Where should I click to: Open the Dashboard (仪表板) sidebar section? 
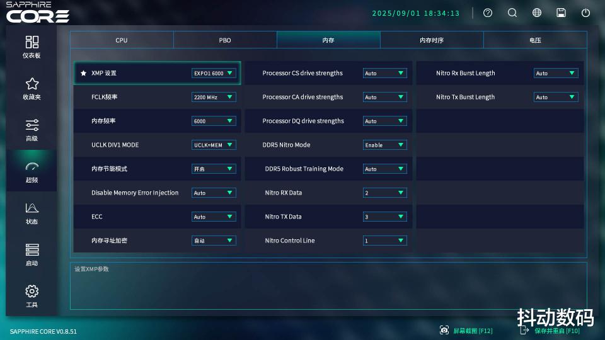click(32, 47)
